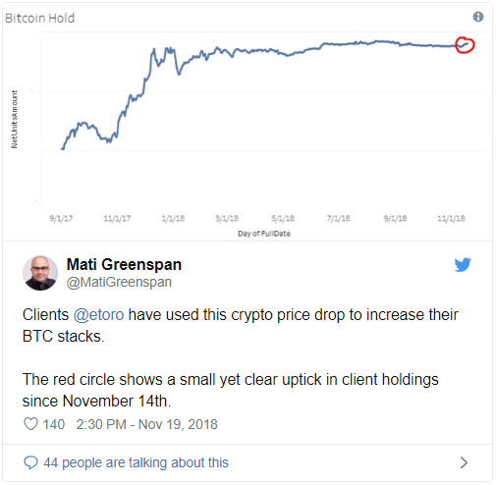Click the info icon on the chart
Screen dimensions: 496x485
click(478, 17)
